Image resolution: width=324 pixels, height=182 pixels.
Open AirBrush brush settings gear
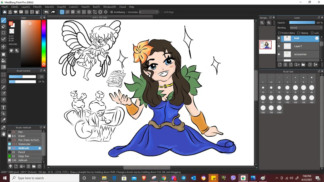(39, 148)
